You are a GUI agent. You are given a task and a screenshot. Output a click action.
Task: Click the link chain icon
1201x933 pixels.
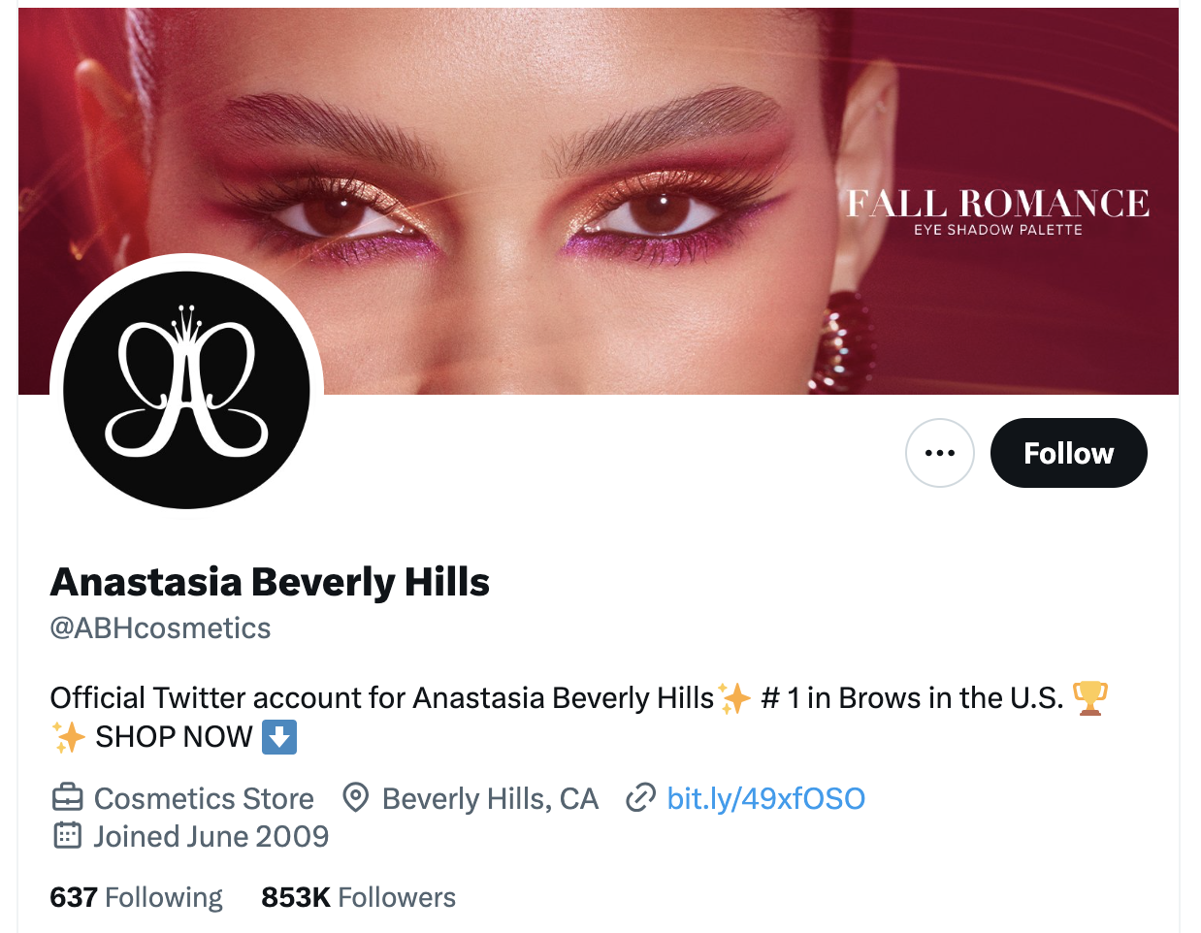click(x=640, y=798)
